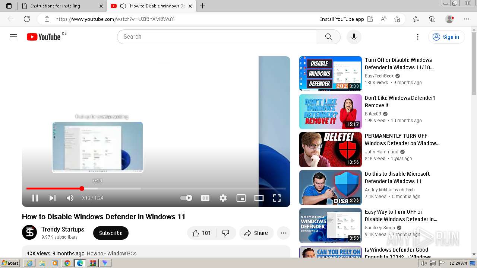Screen dimensions: 477x268
Task: Toggle closed captions CC button
Action: click(205, 198)
